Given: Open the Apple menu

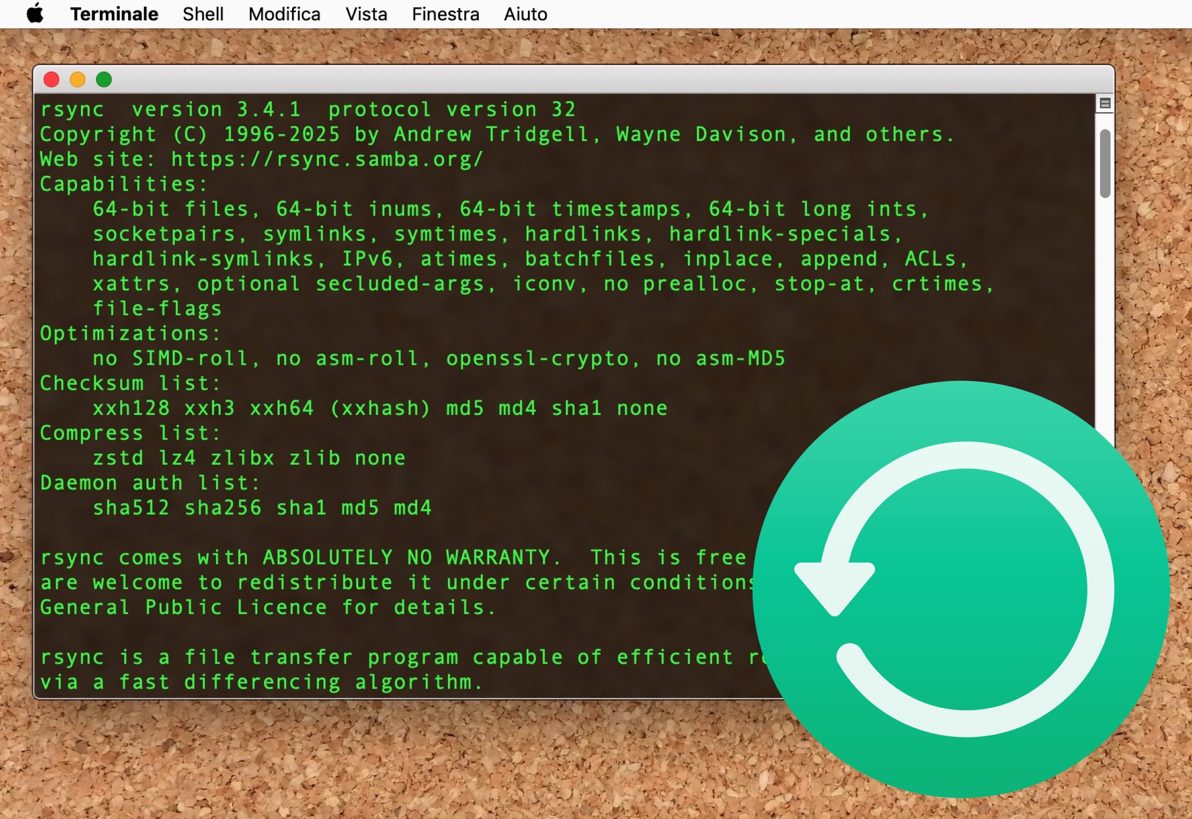Looking at the screenshot, I should pyautogui.click(x=34, y=13).
